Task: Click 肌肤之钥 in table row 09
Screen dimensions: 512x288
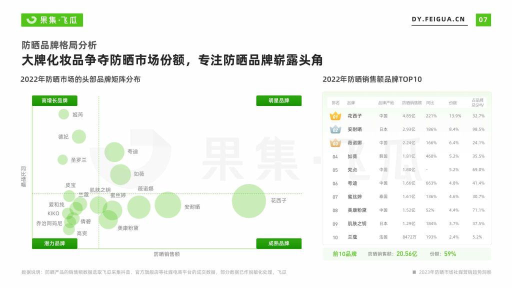Action: pos(357,223)
